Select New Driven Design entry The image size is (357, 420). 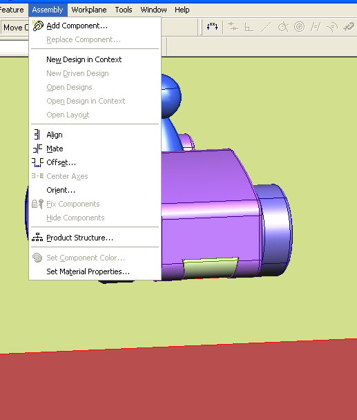(x=95, y=73)
